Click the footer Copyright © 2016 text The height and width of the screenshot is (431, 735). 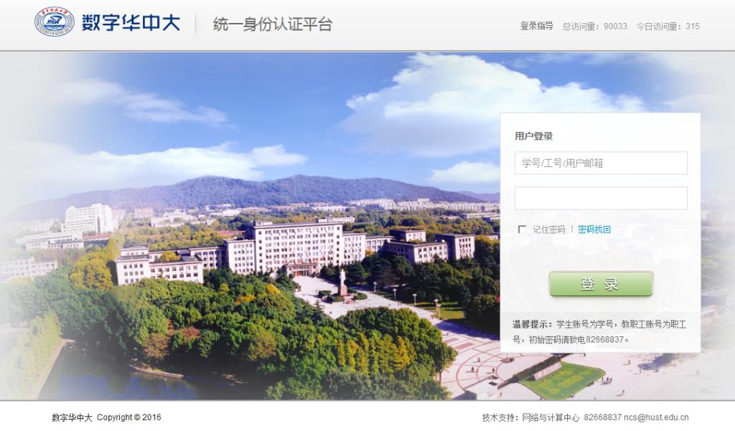point(129,417)
